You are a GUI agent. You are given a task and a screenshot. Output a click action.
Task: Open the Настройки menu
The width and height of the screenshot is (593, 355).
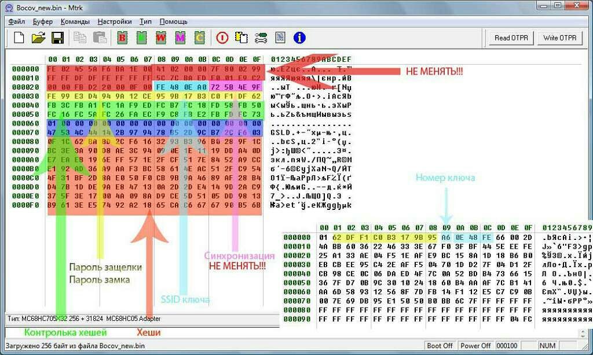coord(115,21)
